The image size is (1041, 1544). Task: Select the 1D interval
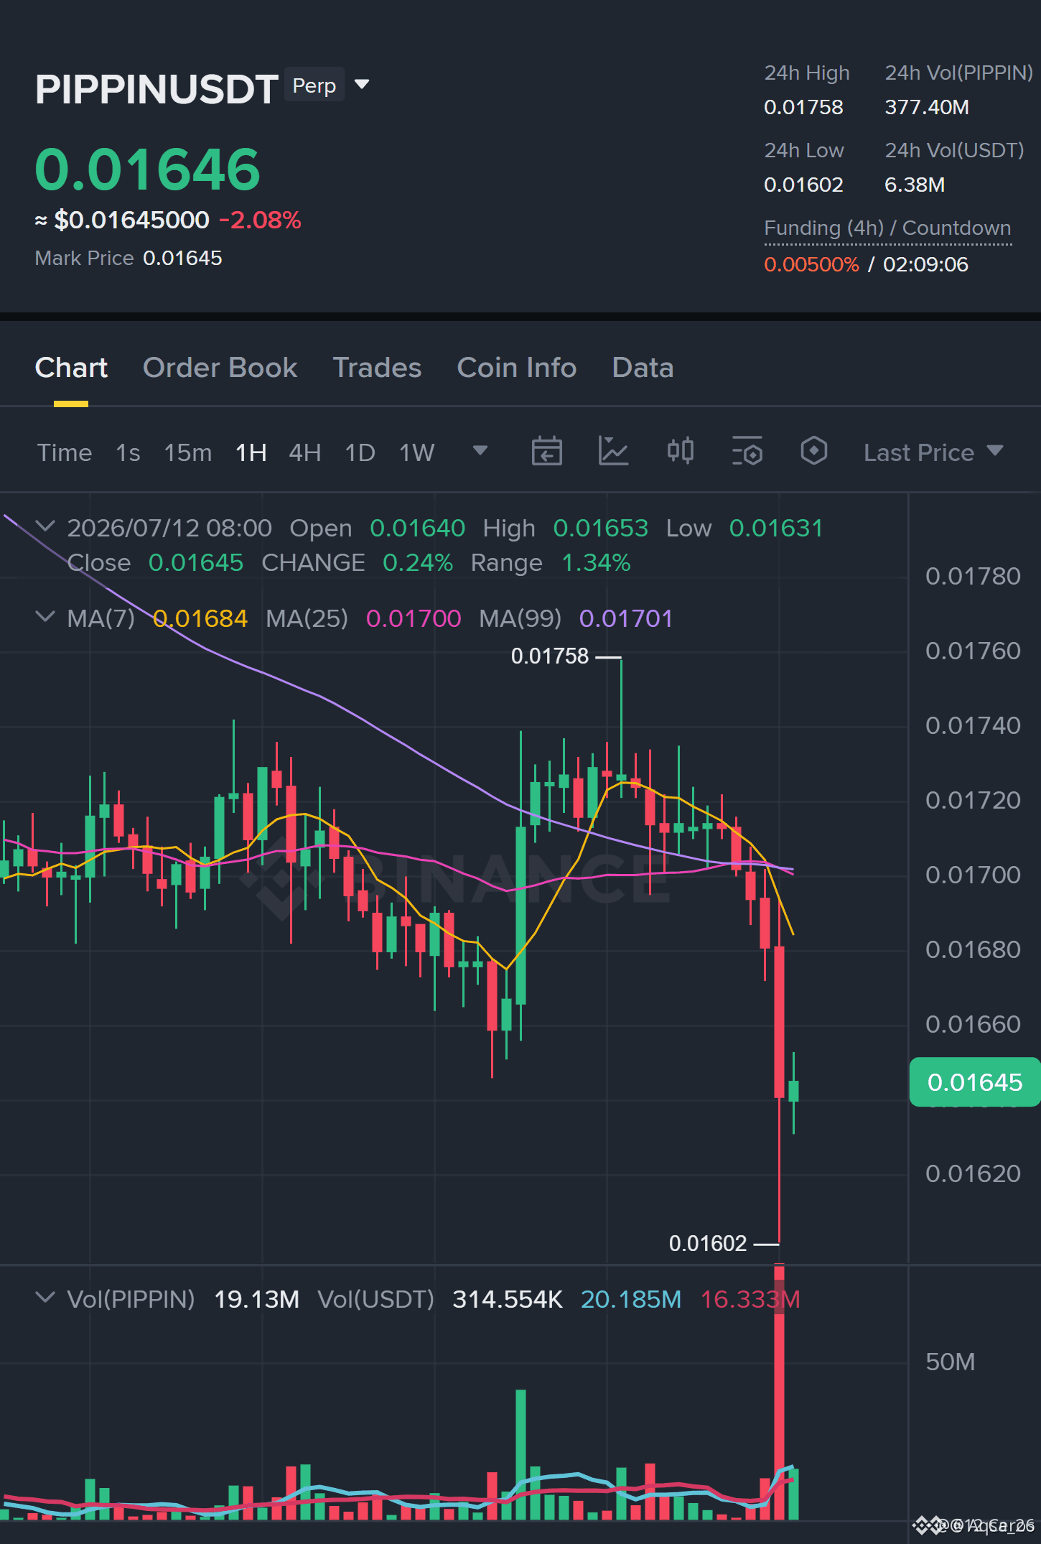(x=360, y=452)
